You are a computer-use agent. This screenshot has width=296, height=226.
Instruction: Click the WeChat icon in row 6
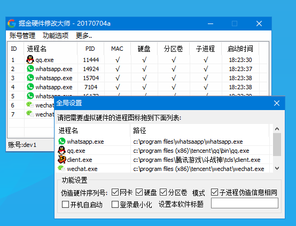30,105
